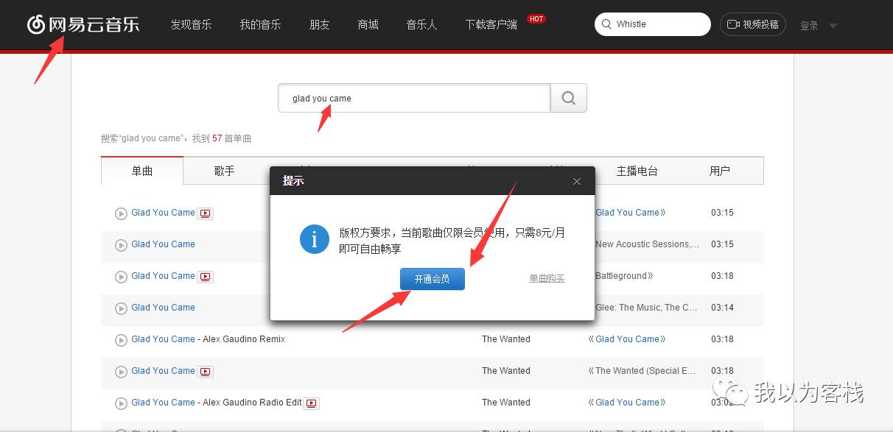Open song title 'Glad You Came - Alex Gaudino Radio Edit'

(x=217, y=403)
